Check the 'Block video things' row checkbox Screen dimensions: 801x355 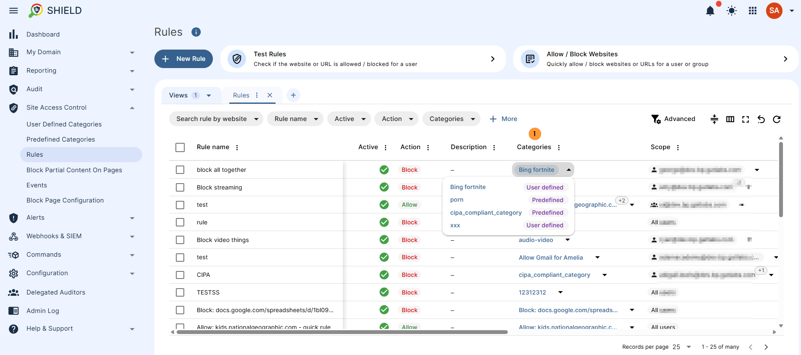click(180, 240)
